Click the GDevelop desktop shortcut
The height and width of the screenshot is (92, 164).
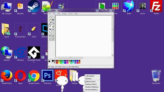pyautogui.click(x=20, y=54)
